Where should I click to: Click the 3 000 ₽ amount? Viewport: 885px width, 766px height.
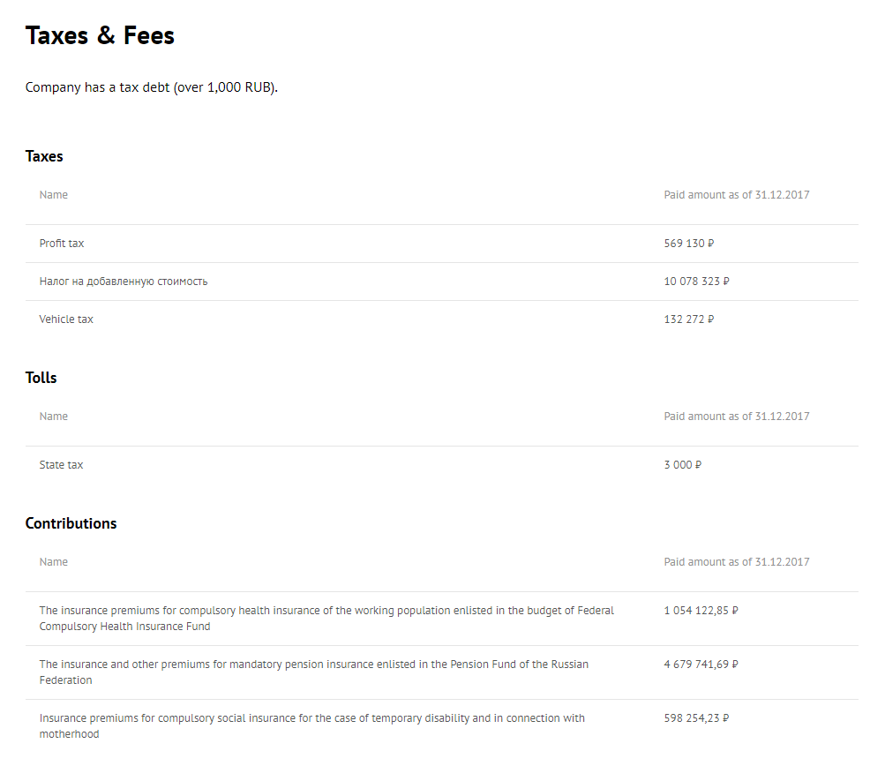[x=682, y=464]
